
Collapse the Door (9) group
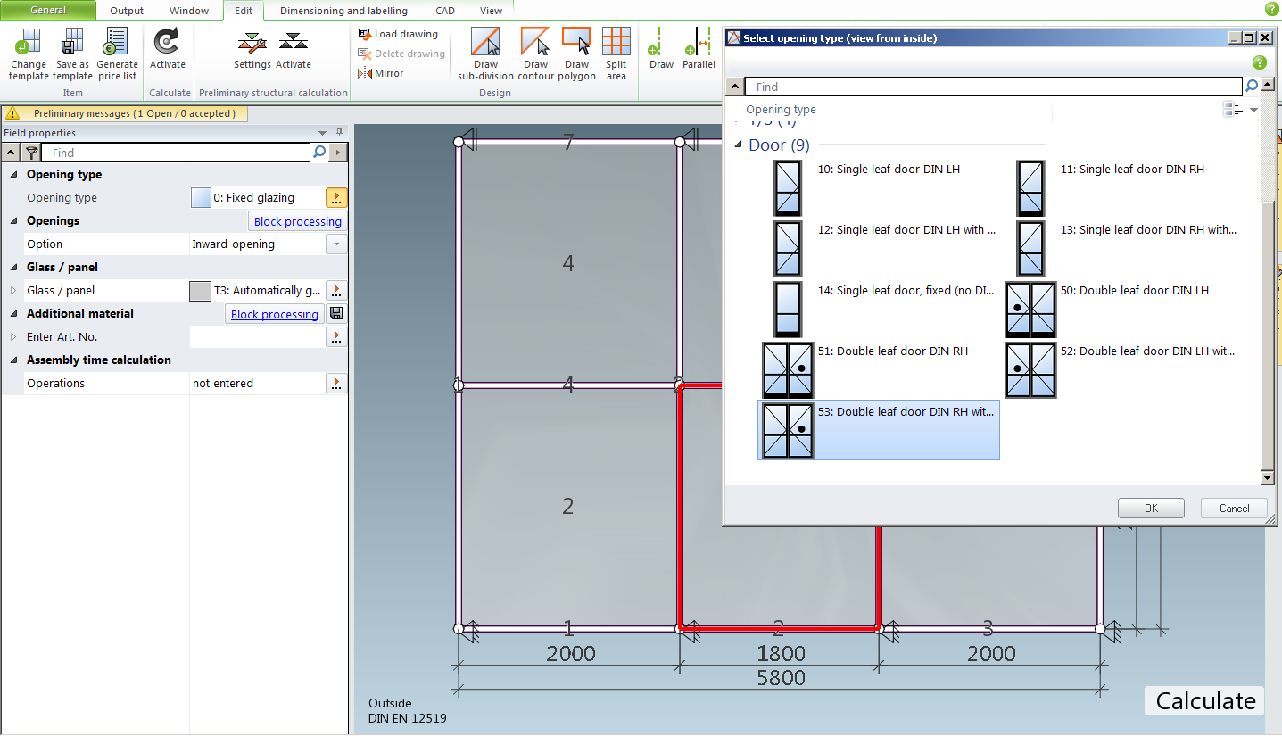(738, 145)
